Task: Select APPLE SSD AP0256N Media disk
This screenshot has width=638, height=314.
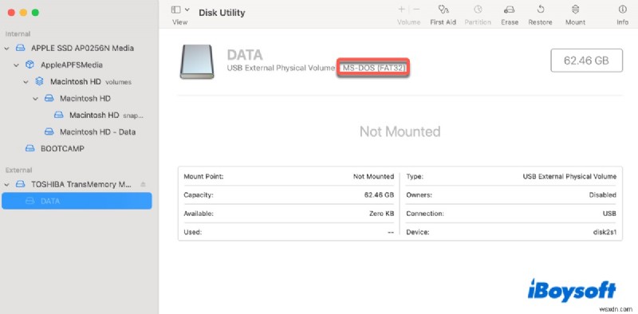Action: point(83,48)
